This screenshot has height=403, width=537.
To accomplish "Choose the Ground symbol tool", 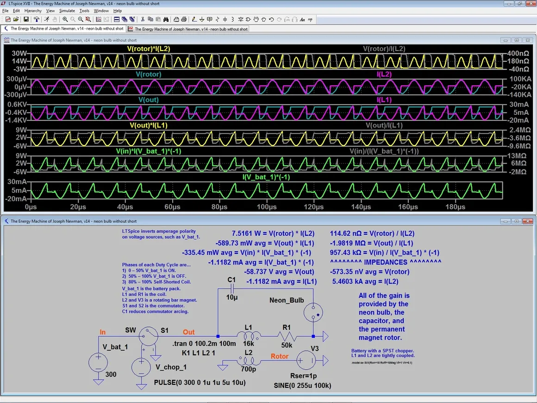I will point(202,19).
